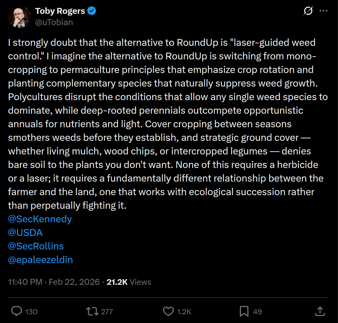Like the post with the heart icon
Viewport: 338px width, 323px height.
coord(168,311)
